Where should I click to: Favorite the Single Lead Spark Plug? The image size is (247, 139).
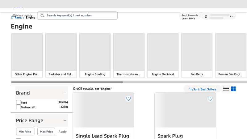point(128,99)
